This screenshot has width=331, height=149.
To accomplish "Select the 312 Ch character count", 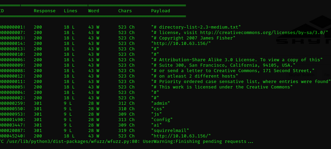I will [x=126, y=103].
